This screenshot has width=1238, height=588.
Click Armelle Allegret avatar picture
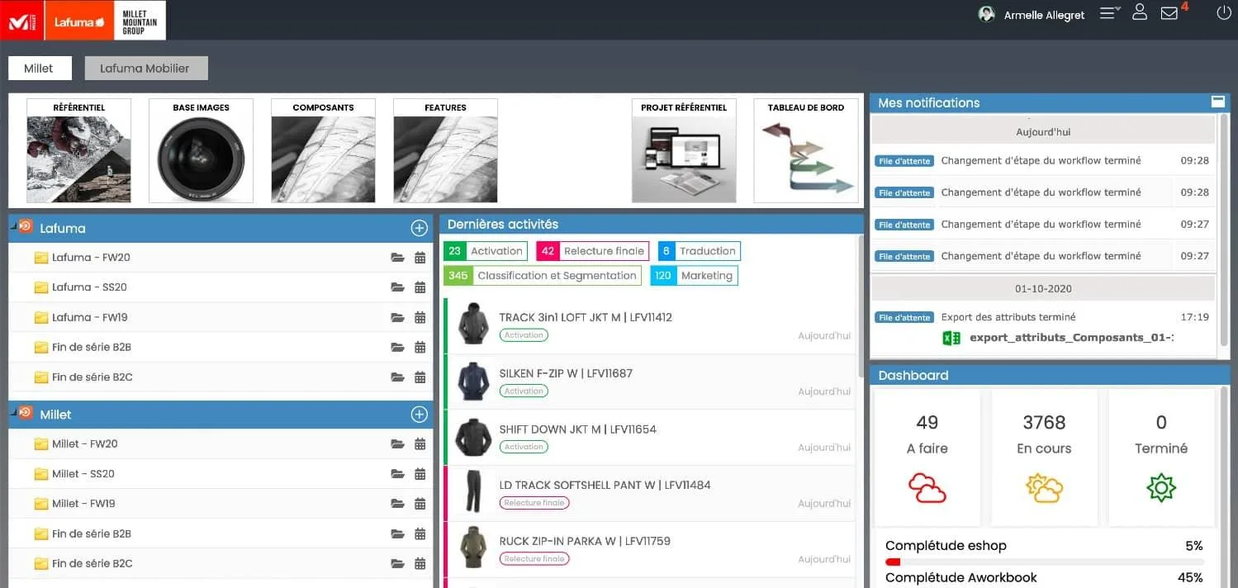pos(986,14)
